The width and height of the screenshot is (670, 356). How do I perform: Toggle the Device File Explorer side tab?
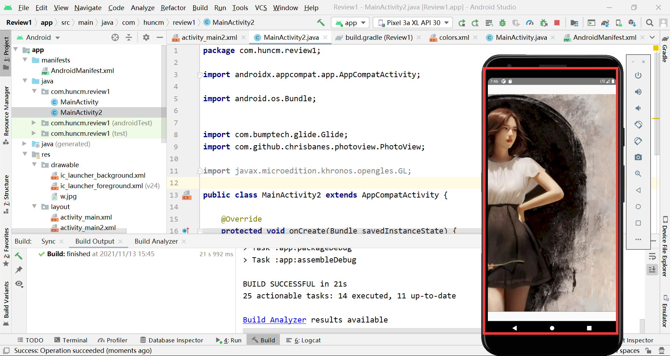click(x=665, y=246)
